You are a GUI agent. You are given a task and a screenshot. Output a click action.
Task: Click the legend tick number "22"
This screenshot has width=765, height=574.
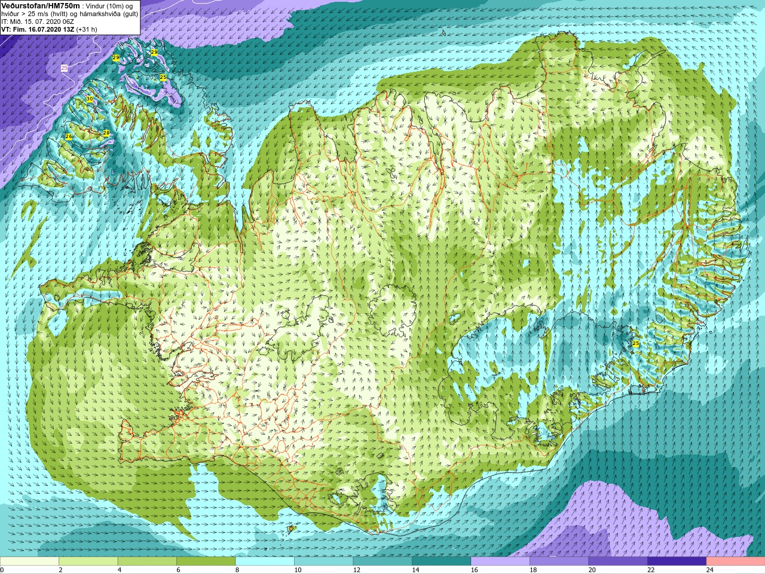click(x=651, y=570)
